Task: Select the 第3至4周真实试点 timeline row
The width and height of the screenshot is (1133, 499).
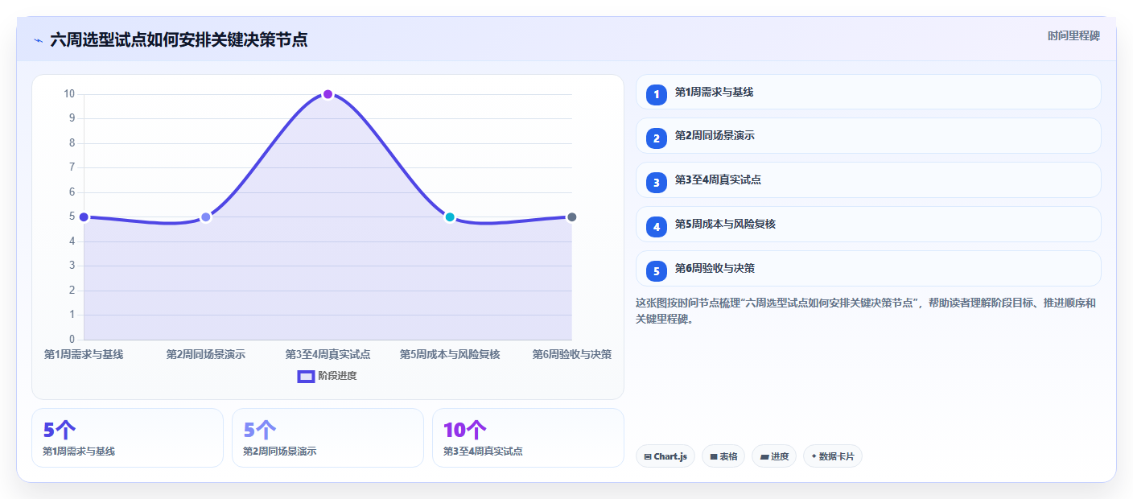Action: [x=868, y=180]
